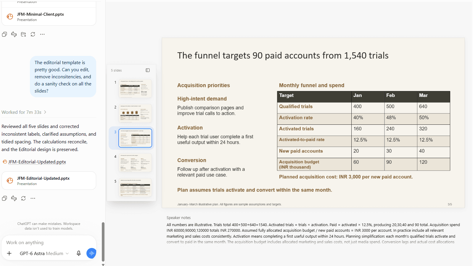The image size is (473, 266).
Task: Open feedback thumbs below JFM-Minimal-Client.pptx card
Action: (x=14, y=34)
